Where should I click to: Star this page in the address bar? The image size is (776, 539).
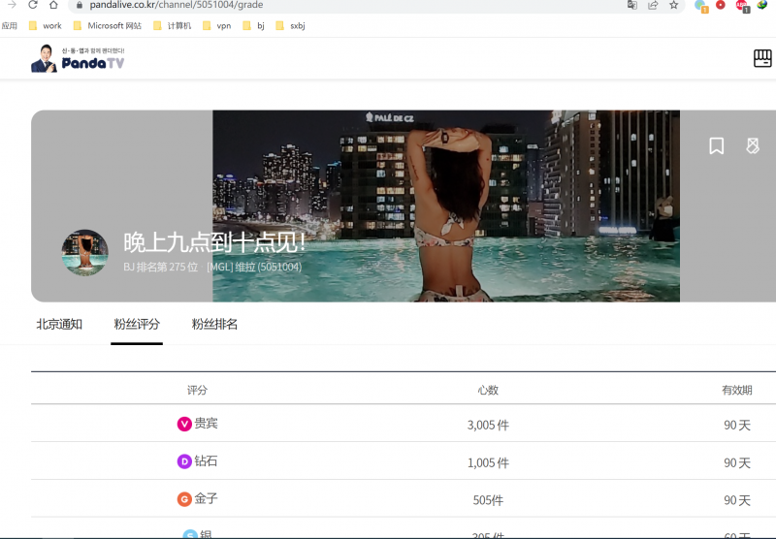[x=674, y=5]
